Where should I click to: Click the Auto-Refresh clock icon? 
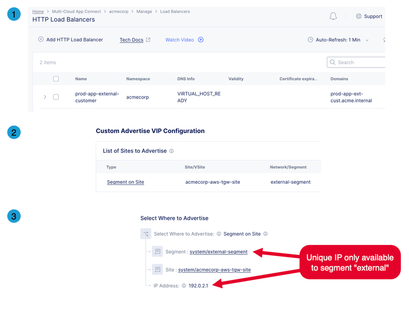310,40
